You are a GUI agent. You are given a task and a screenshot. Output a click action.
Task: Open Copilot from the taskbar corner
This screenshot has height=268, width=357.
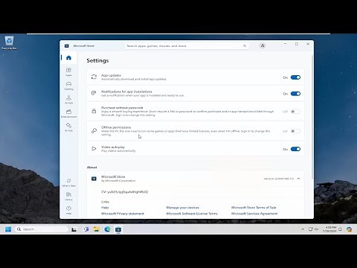[350, 229]
